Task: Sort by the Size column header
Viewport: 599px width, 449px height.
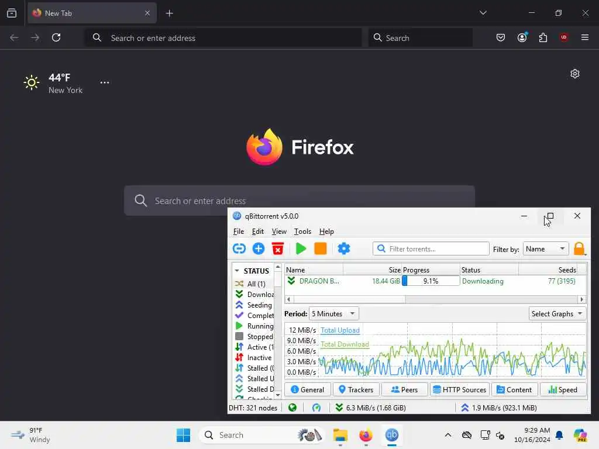Action: coord(373,270)
